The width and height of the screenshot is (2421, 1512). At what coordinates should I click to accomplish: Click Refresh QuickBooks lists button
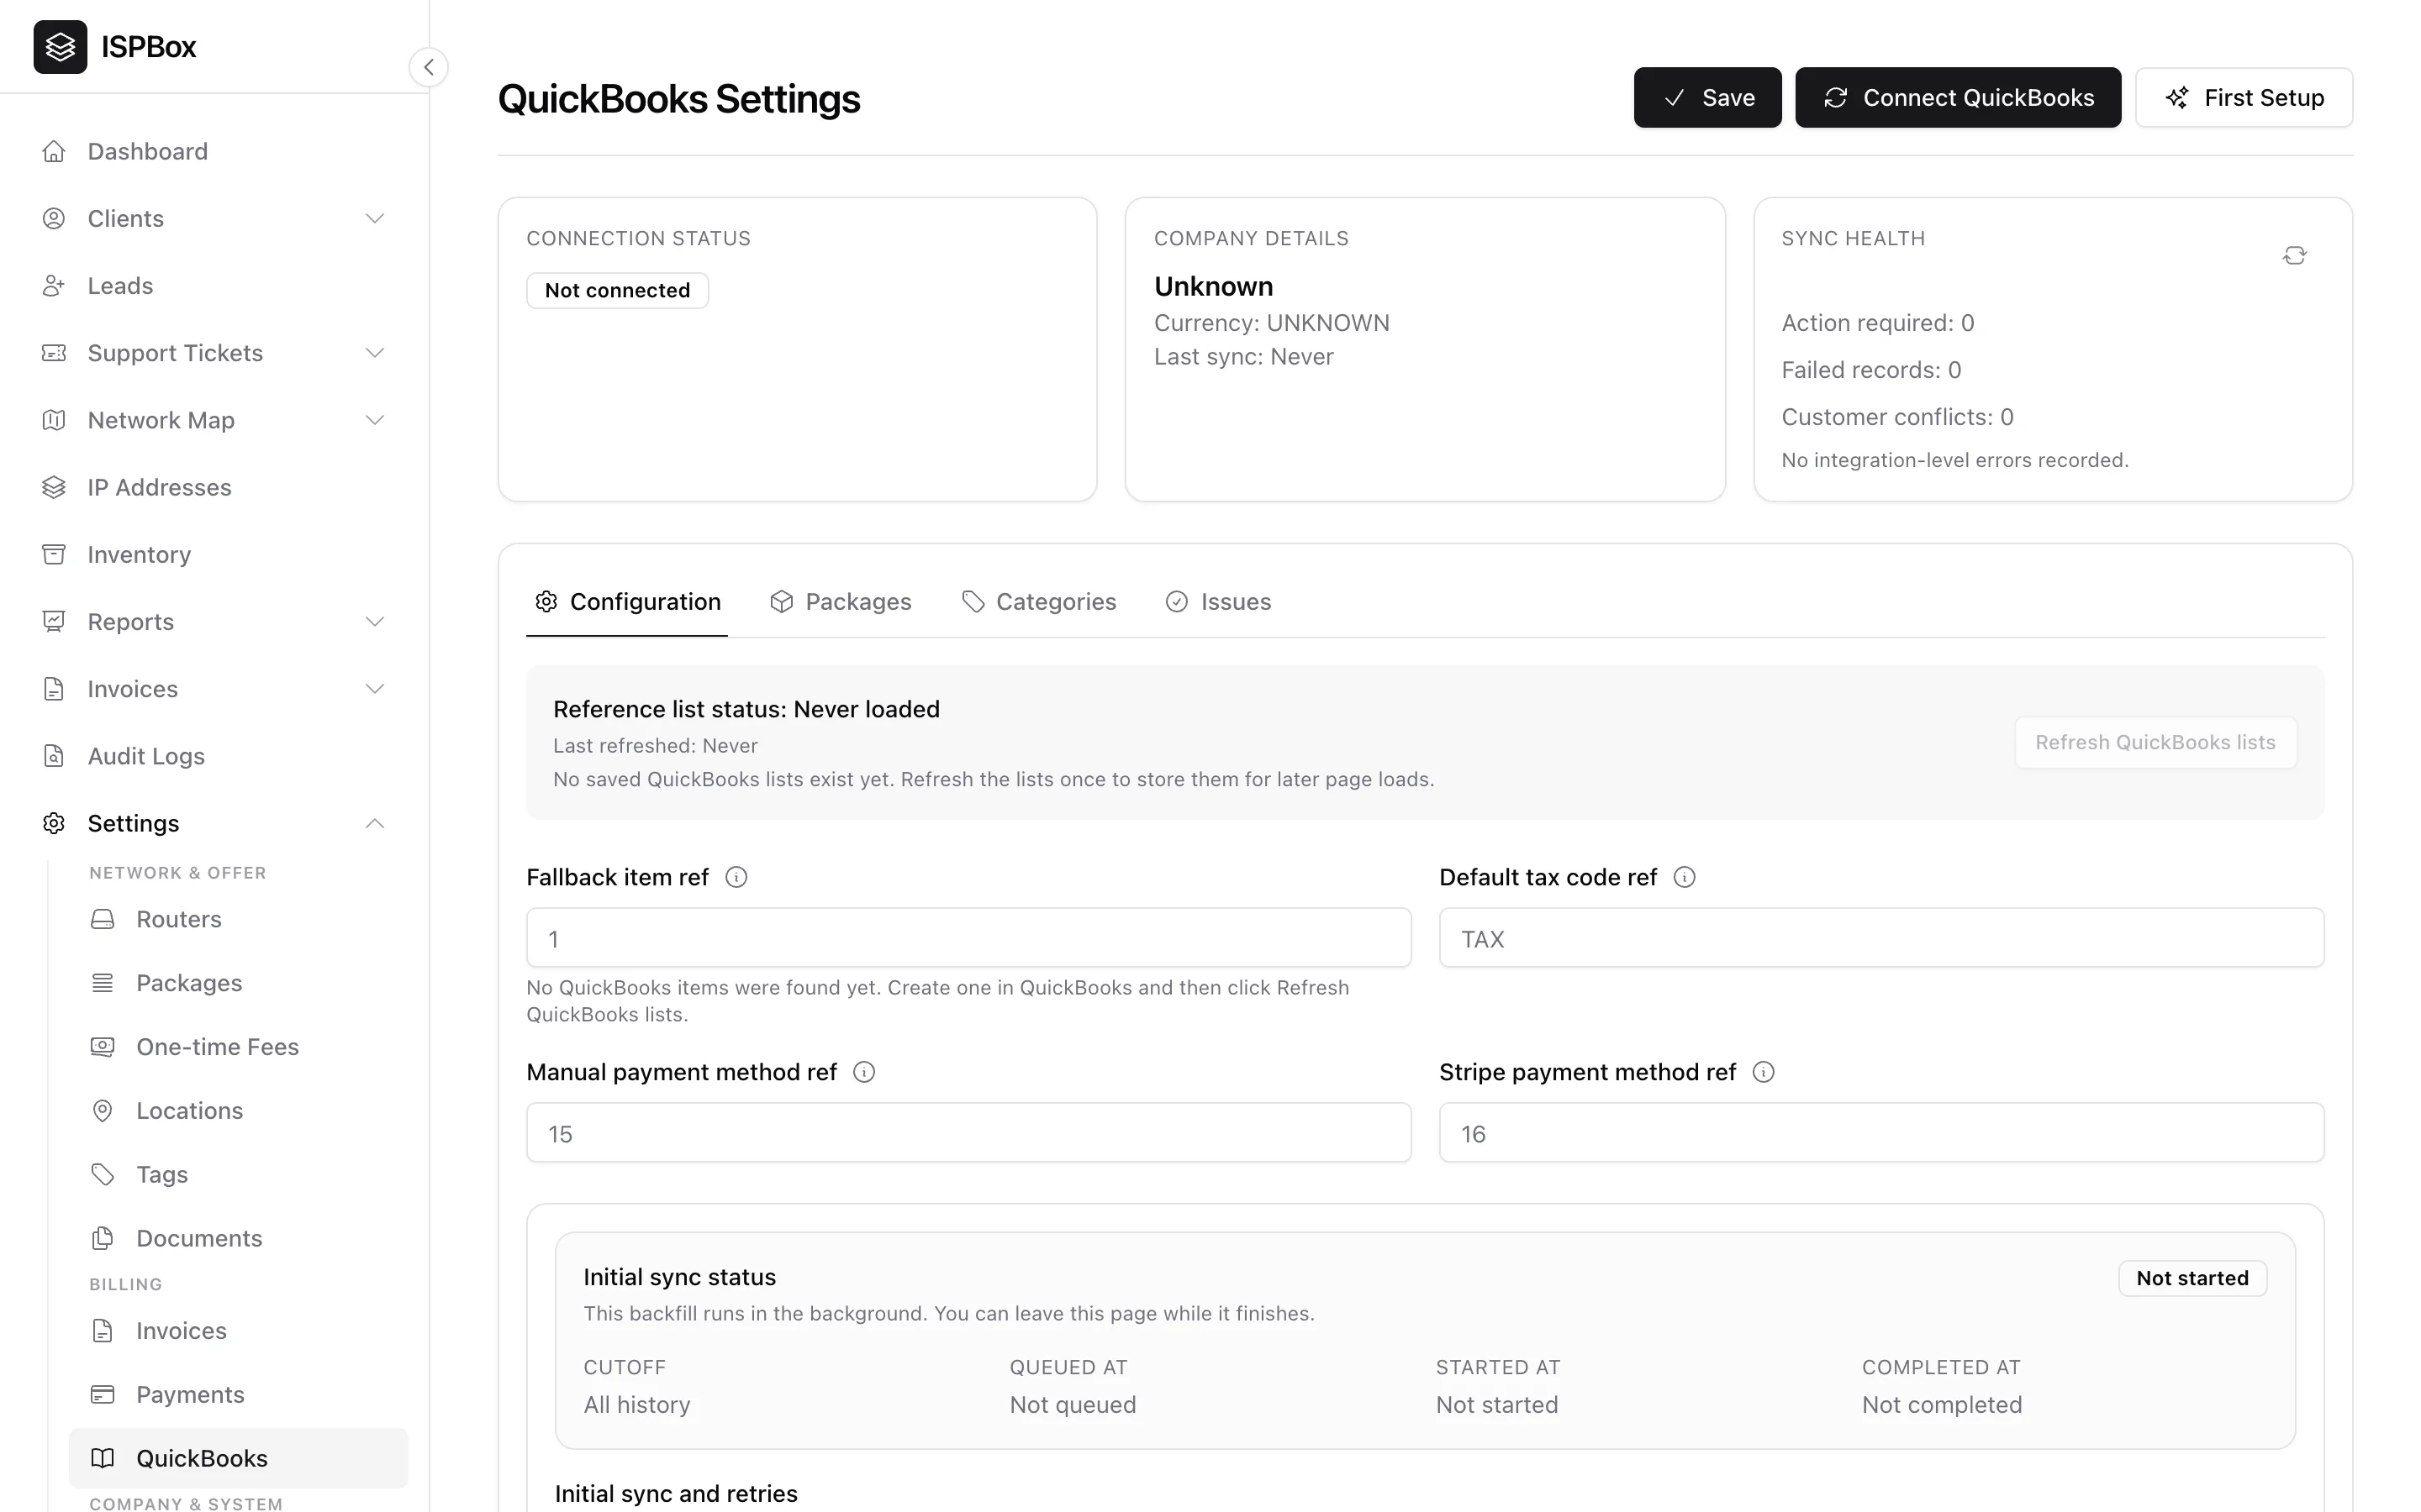coord(2155,742)
